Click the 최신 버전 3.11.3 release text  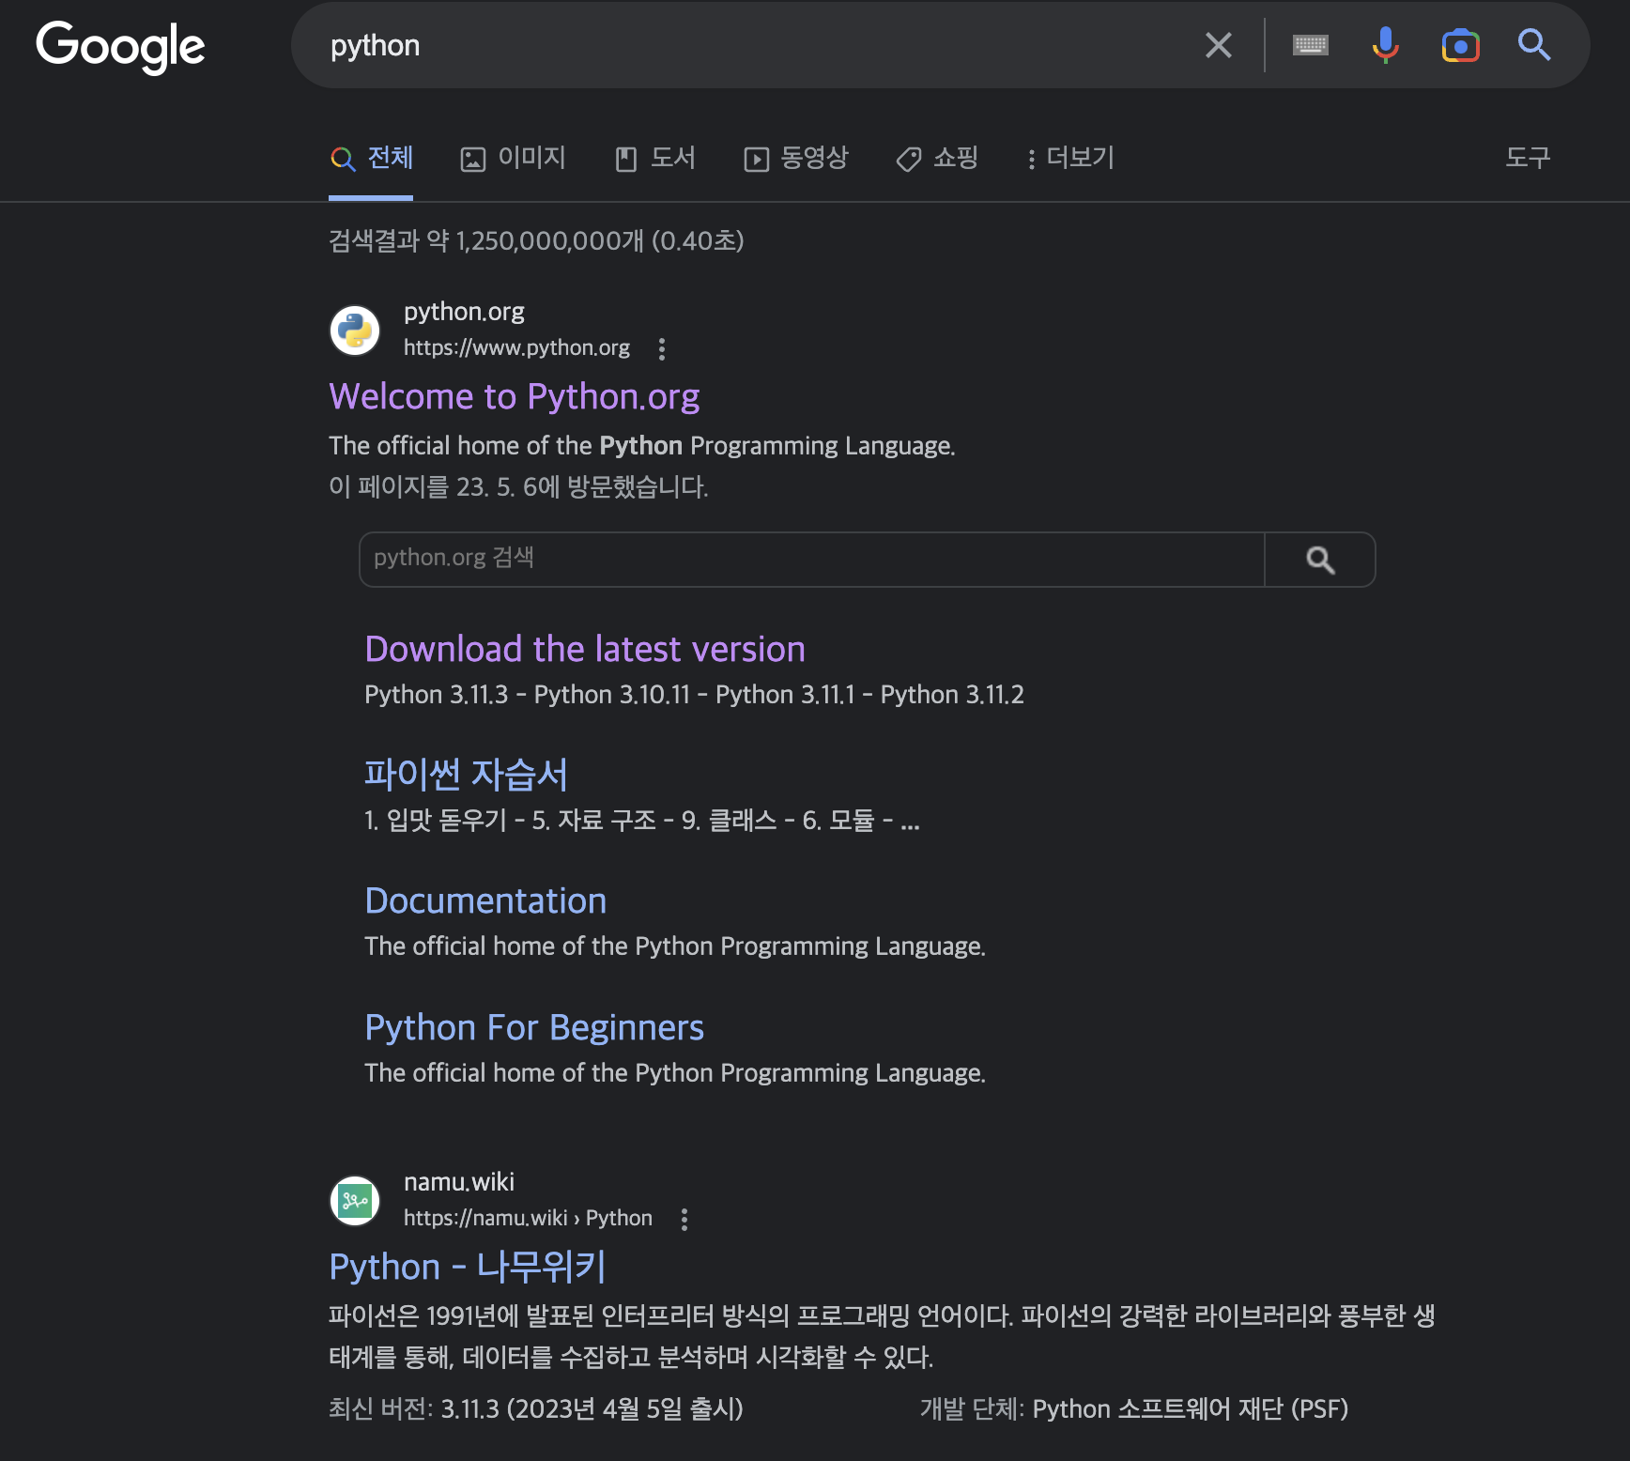click(535, 1409)
